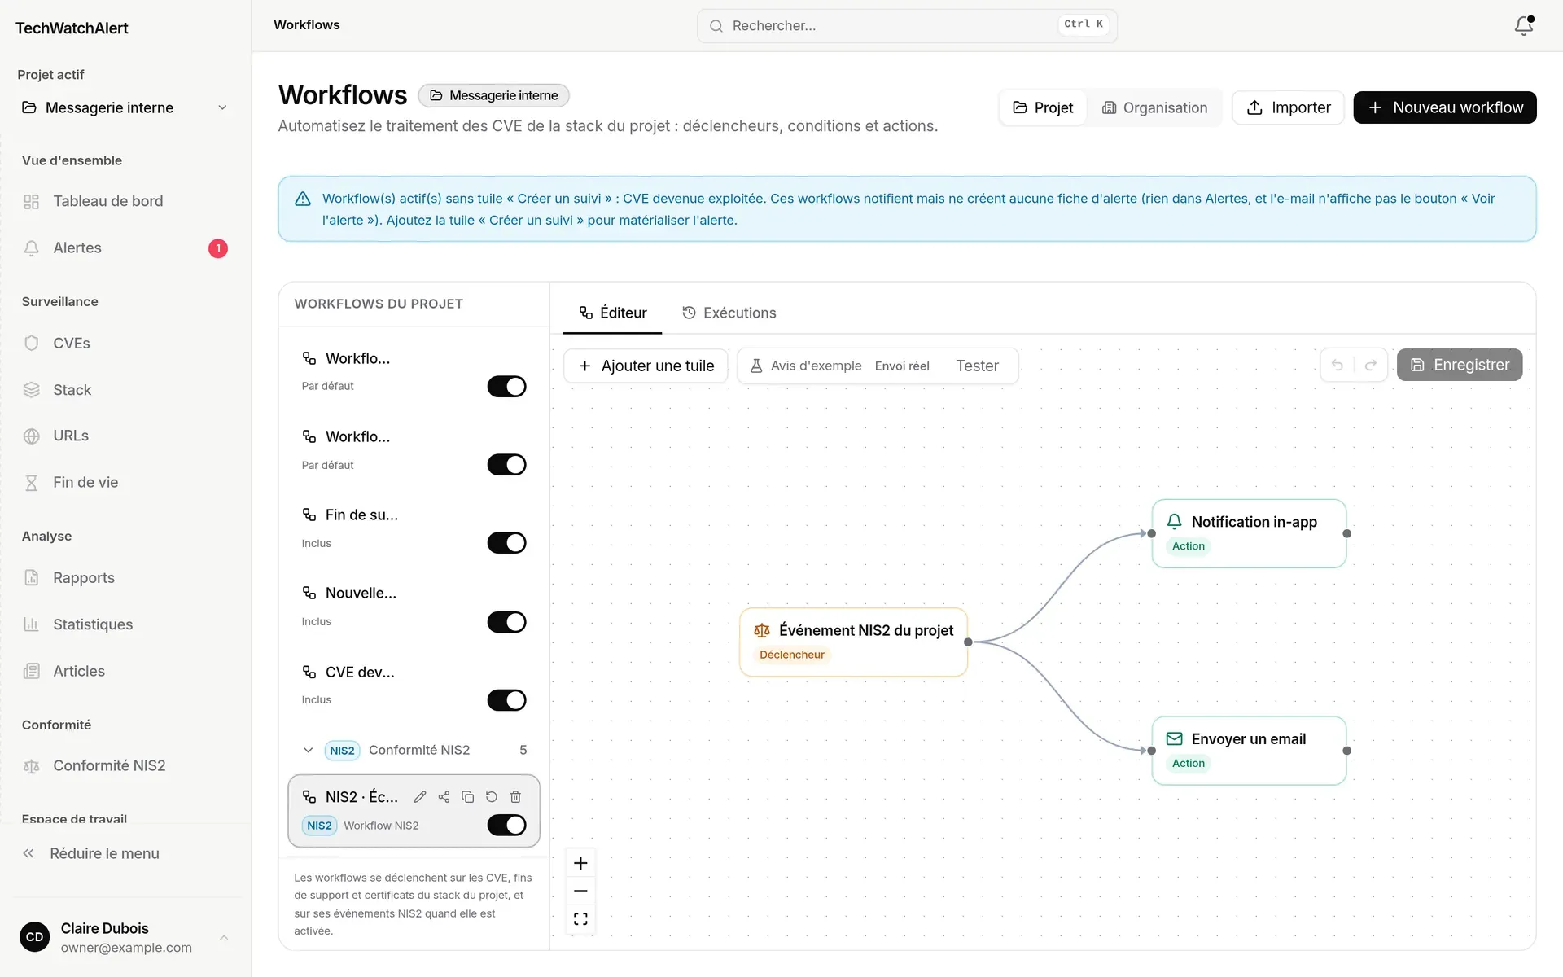Open Statistiques in the sidebar
1563x977 pixels.
click(x=125, y=624)
